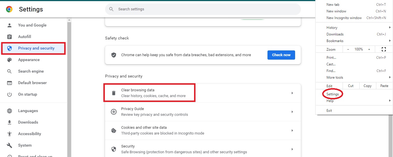
Task: Click the fullscreen icon in the Zoom row
Action: pos(383,49)
